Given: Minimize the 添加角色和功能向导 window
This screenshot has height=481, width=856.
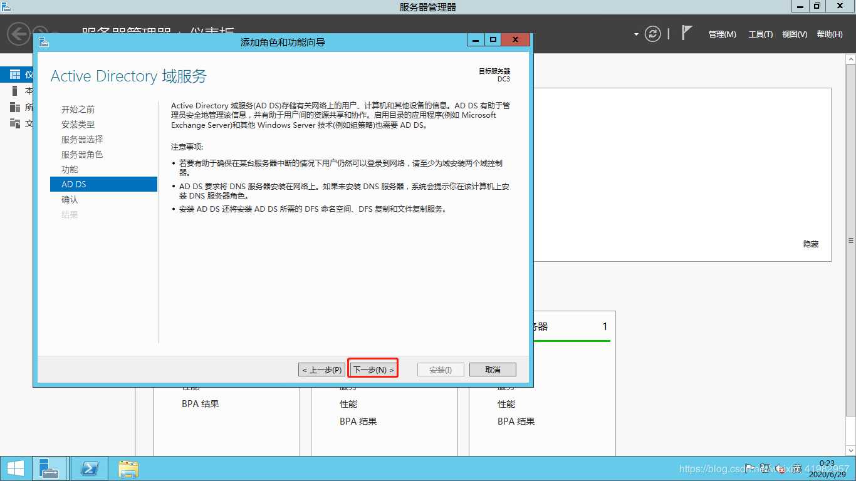Looking at the screenshot, I should [x=476, y=40].
